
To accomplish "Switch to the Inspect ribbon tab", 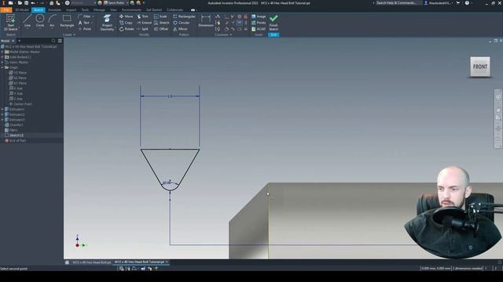I will tap(72, 10).
